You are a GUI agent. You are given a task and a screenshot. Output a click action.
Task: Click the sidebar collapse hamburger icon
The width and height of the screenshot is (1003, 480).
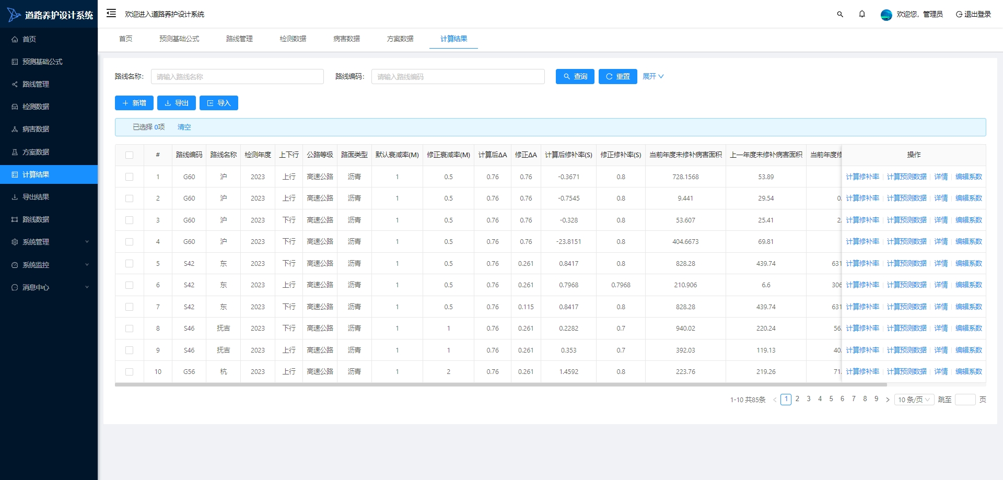(x=111, y=13)
